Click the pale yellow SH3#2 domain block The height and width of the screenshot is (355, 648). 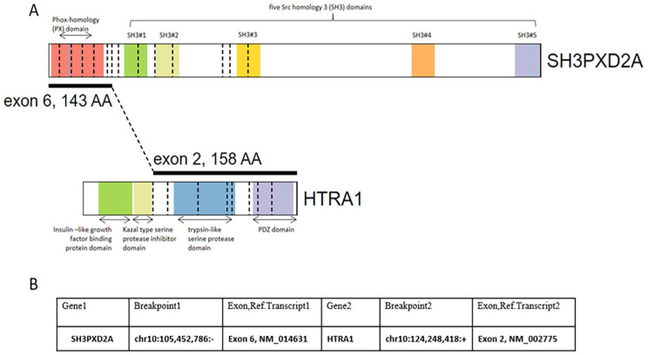167,61
